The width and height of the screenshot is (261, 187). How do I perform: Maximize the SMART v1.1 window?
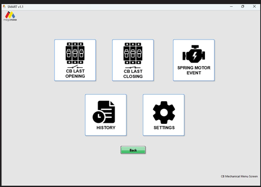243,7
